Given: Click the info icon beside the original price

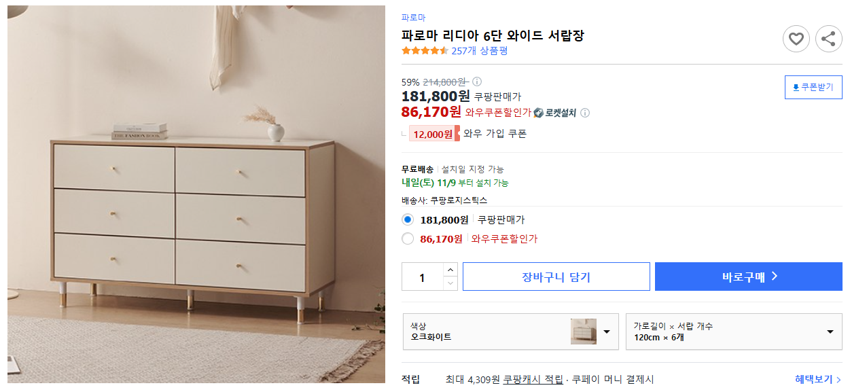Looking at the screenshot, I should 478,80.
